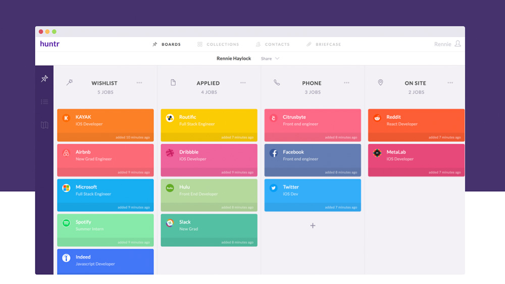This screenshot has height=284, width=505.
Task: Open the On Site column options menu
Action: [450, 83]
